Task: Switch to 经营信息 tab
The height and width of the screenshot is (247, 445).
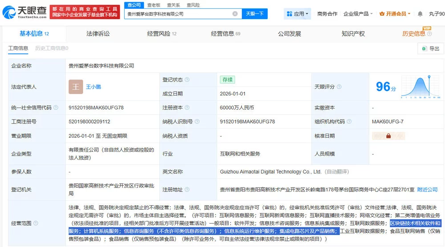Action: point(226,34)
